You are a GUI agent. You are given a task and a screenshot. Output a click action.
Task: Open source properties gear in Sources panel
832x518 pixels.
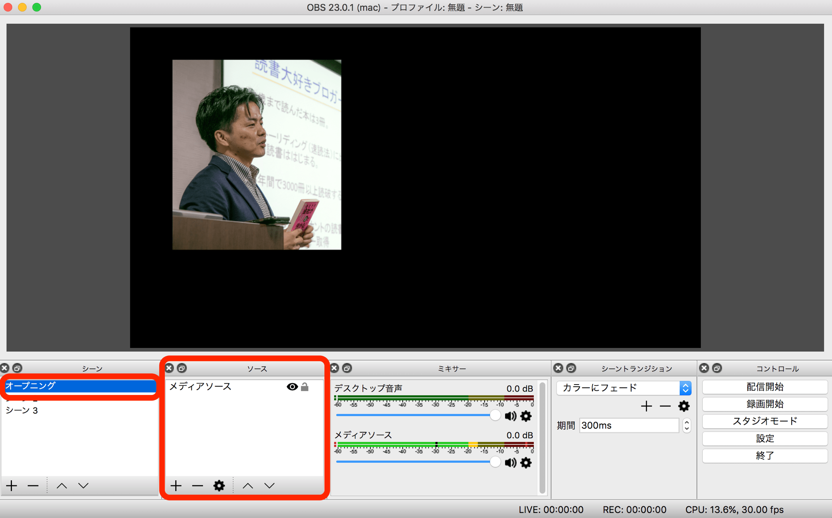point(219,486)
